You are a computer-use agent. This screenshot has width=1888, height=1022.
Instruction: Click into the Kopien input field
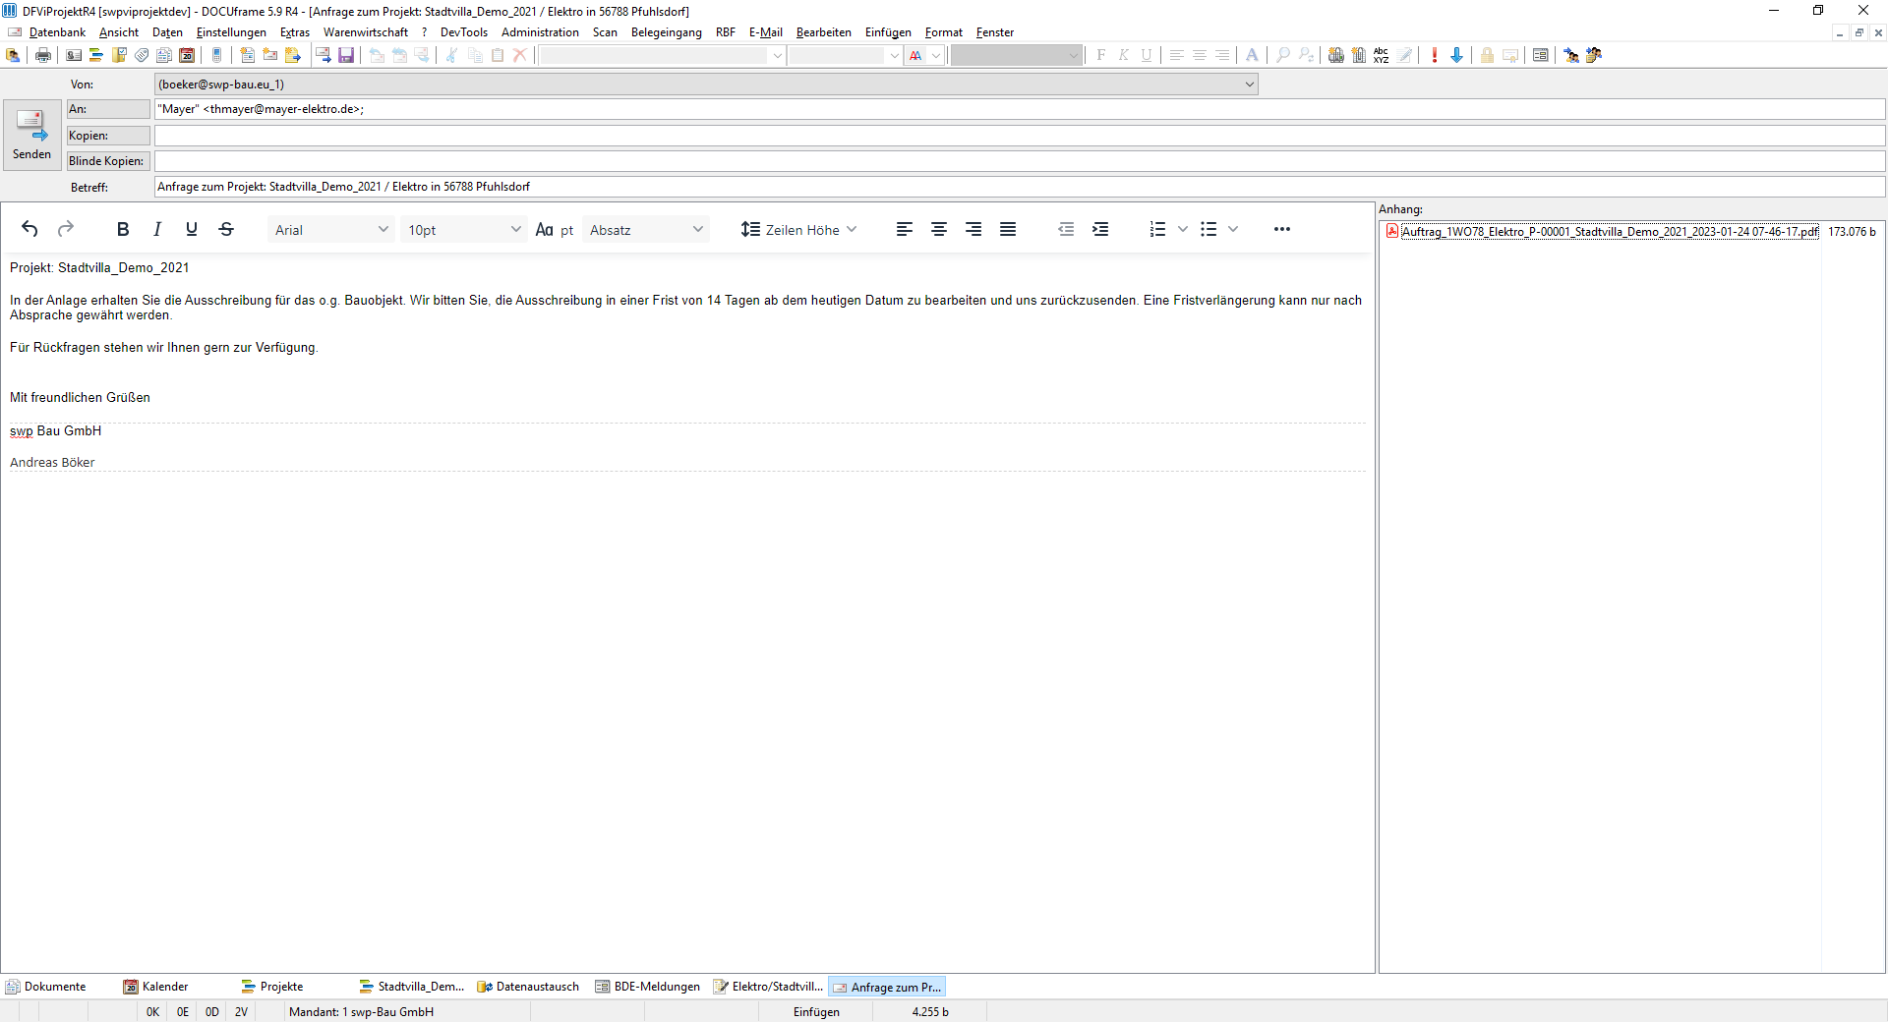pyautogui.click(x=1020, y=136)
